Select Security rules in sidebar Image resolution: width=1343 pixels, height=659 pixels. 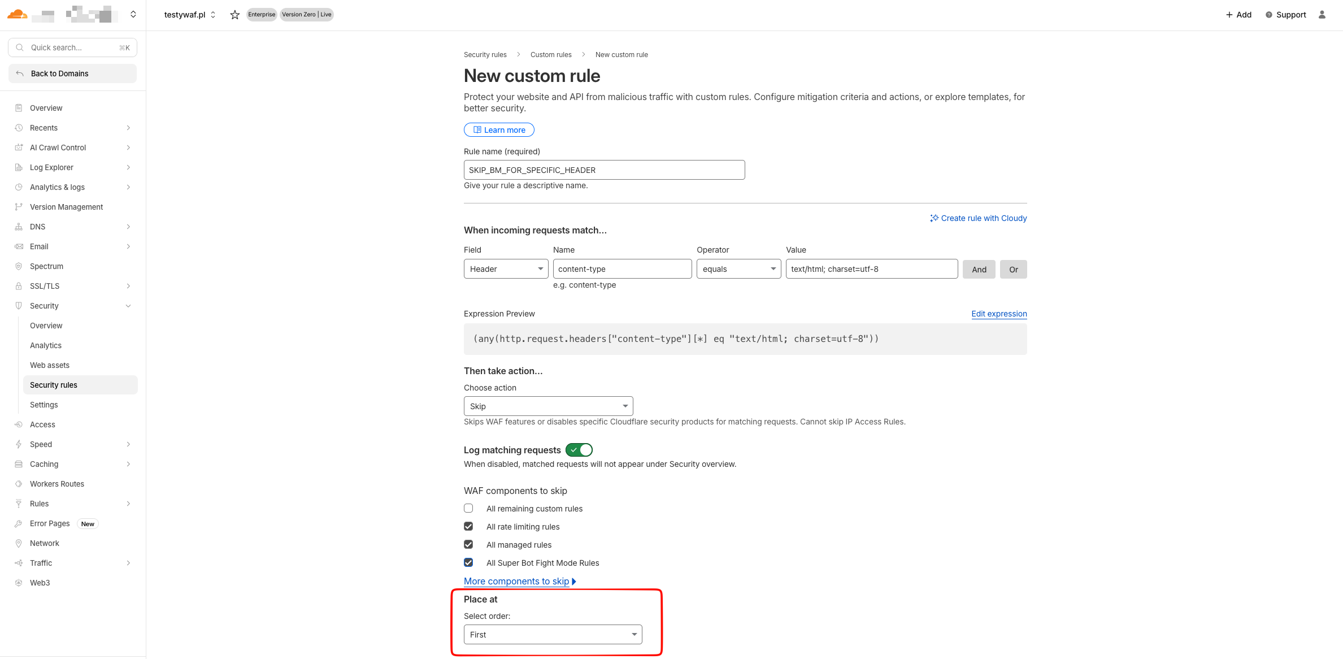tap(80, 385)
